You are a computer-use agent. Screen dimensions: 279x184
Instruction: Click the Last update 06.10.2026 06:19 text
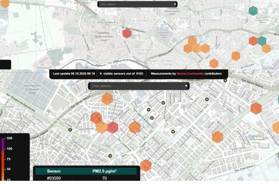74,73
